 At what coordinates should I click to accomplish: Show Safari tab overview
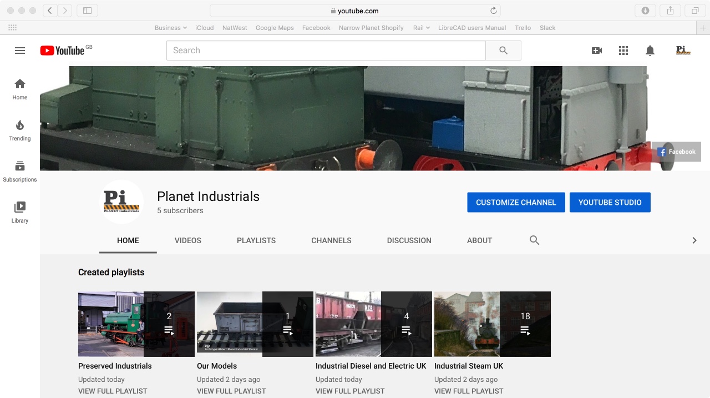[695, 11]
